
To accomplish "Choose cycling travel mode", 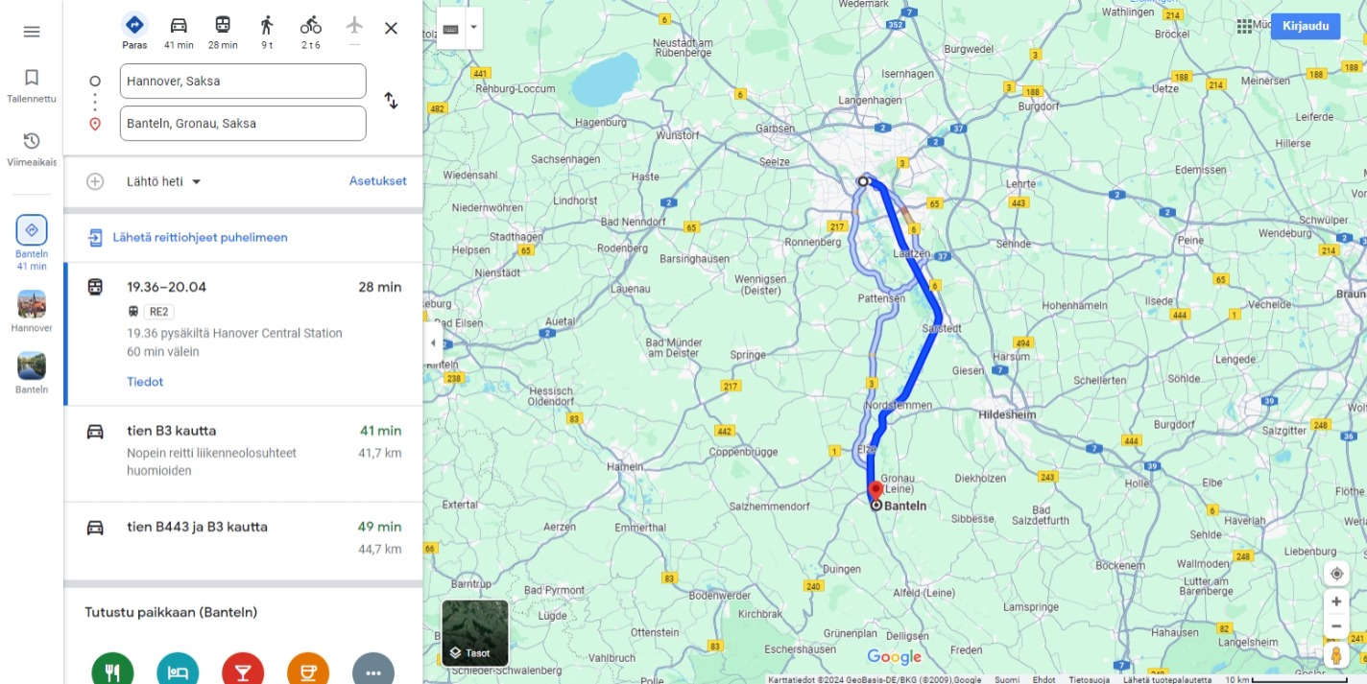I will click(x=311, y=31).
